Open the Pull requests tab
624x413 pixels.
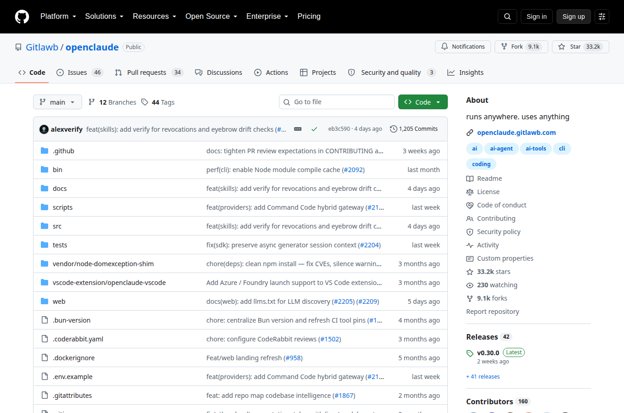click(149, 73)
